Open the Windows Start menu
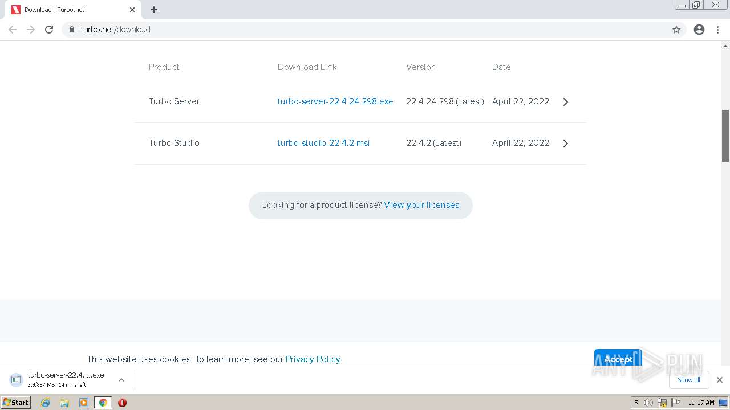Screen dimensions: 730x410 point(16,403)
